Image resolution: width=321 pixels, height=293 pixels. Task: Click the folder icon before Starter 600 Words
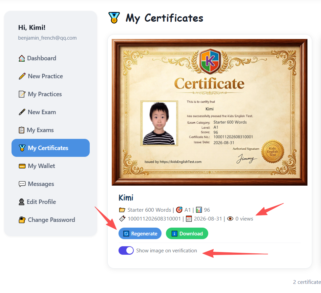click(x=122, y=210)
